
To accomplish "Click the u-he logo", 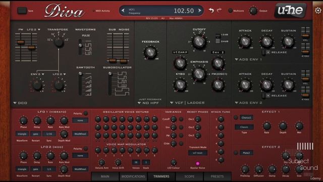I will pyautogui.click(x=290, y=10).
